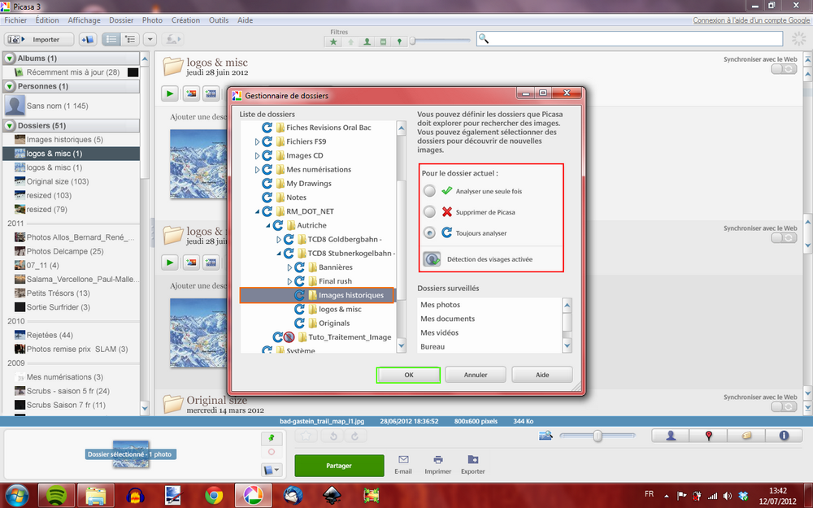The width and height of the screenshot is (813, 508).
Task: Adjust thumbnail size slider
Action: (598, 436)
